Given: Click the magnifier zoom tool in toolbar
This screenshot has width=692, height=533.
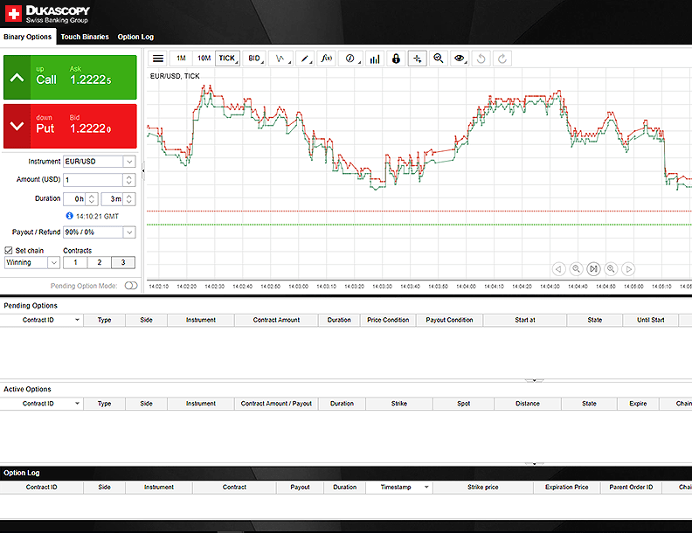Looking at the screenshot, I should pyautogui.click(x=439, y=59).
